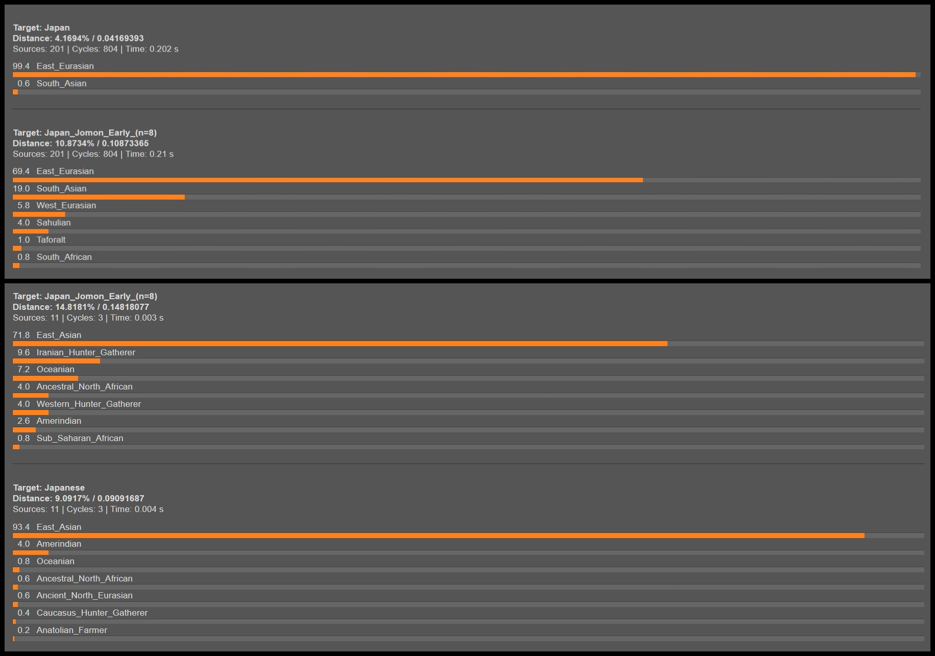Click the 19.0 South_Asian label

point(50,188)
